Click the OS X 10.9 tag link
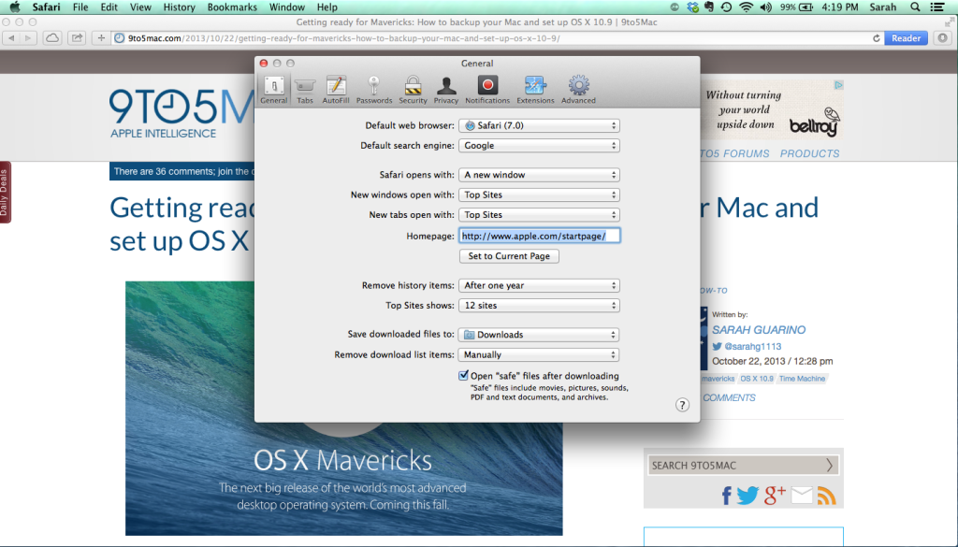The height and width of the screenshot is (547, 958). click(x=756, y=379)
